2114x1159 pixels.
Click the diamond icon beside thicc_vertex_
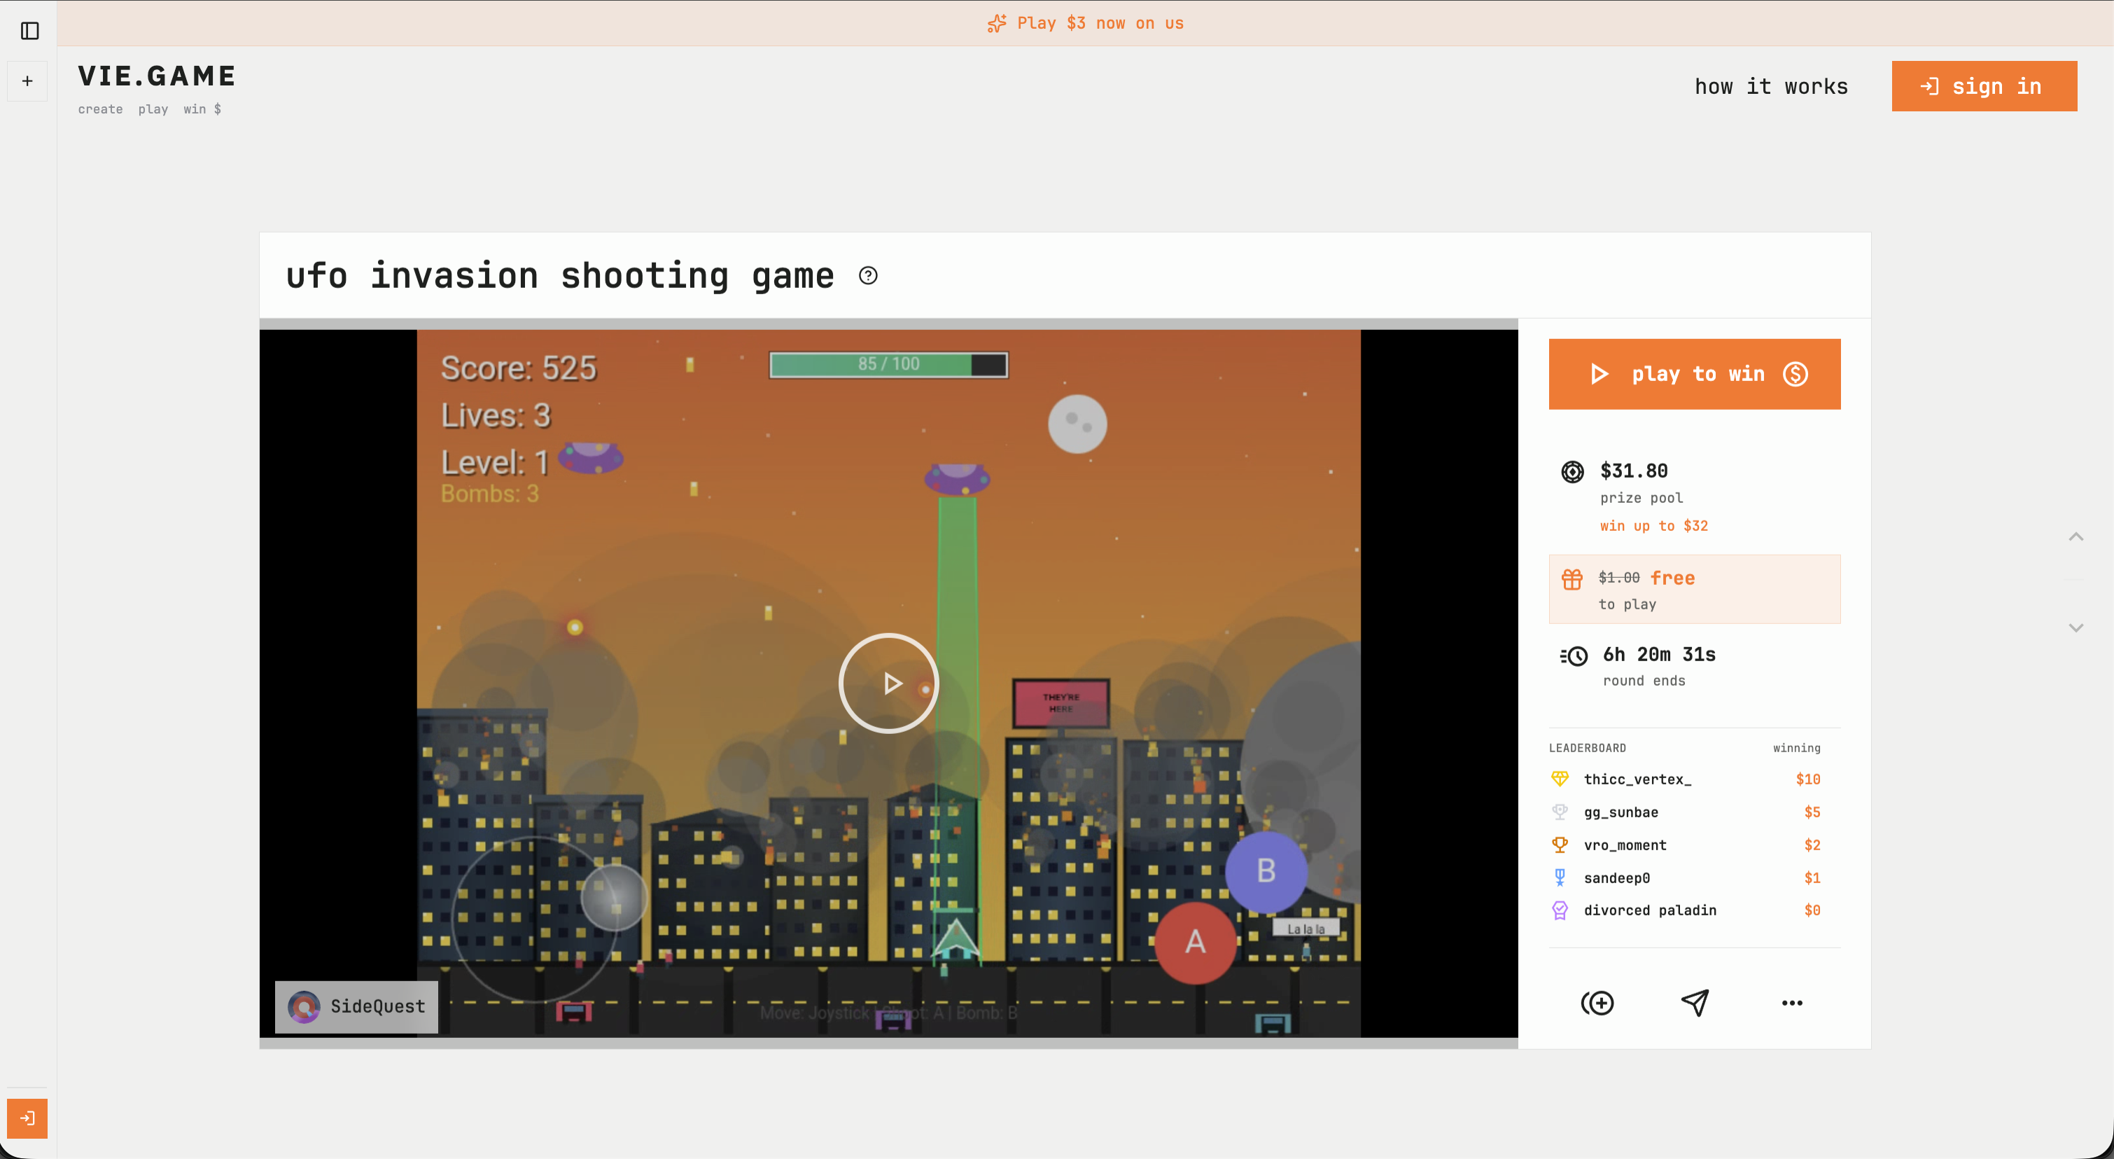coord(1559,778)
